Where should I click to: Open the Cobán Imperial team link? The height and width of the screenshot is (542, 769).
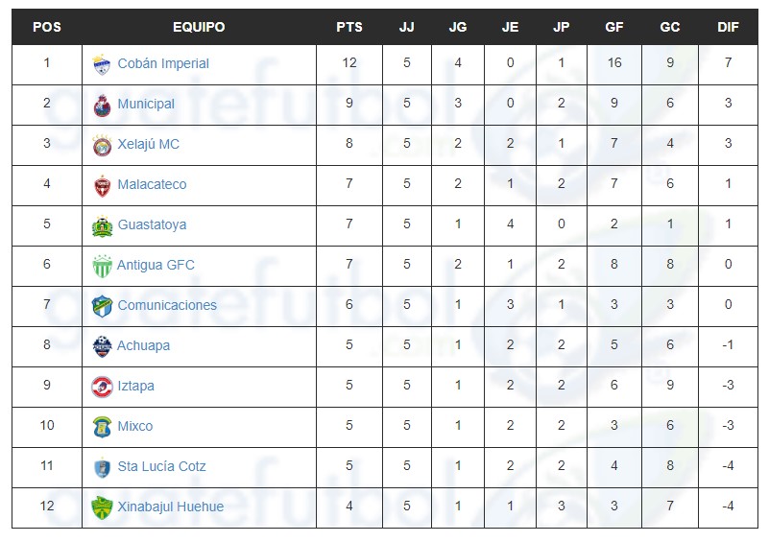(x=163, y=63)
